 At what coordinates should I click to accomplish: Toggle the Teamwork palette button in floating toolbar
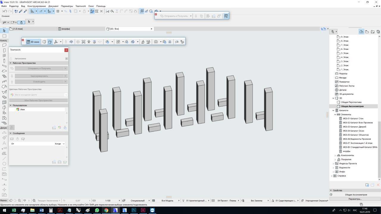coord(226,16)
